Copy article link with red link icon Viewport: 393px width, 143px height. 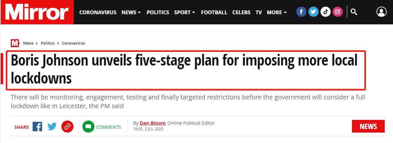67,127
